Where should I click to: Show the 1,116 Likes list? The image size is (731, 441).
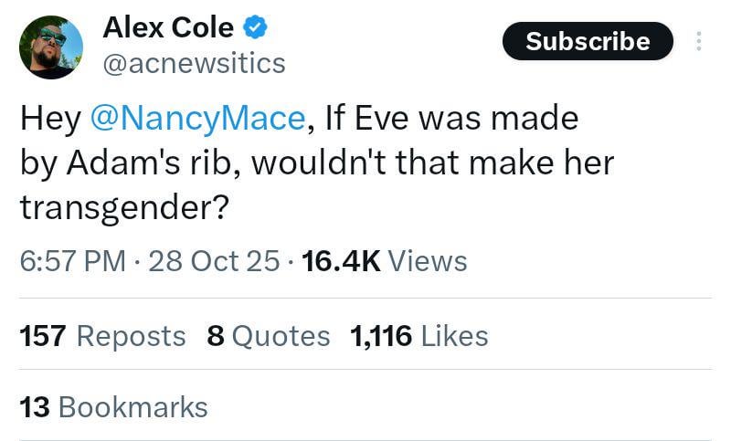[418, 335]
